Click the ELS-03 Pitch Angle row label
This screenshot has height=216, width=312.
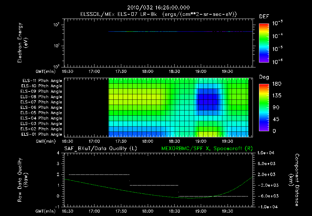click(x=41, y=124)
